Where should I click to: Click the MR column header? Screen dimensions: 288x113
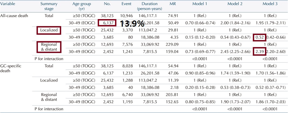(x=172, y=4)
